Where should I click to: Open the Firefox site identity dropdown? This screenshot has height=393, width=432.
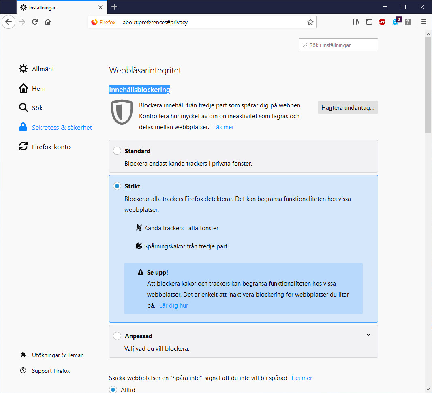(103, 22)
